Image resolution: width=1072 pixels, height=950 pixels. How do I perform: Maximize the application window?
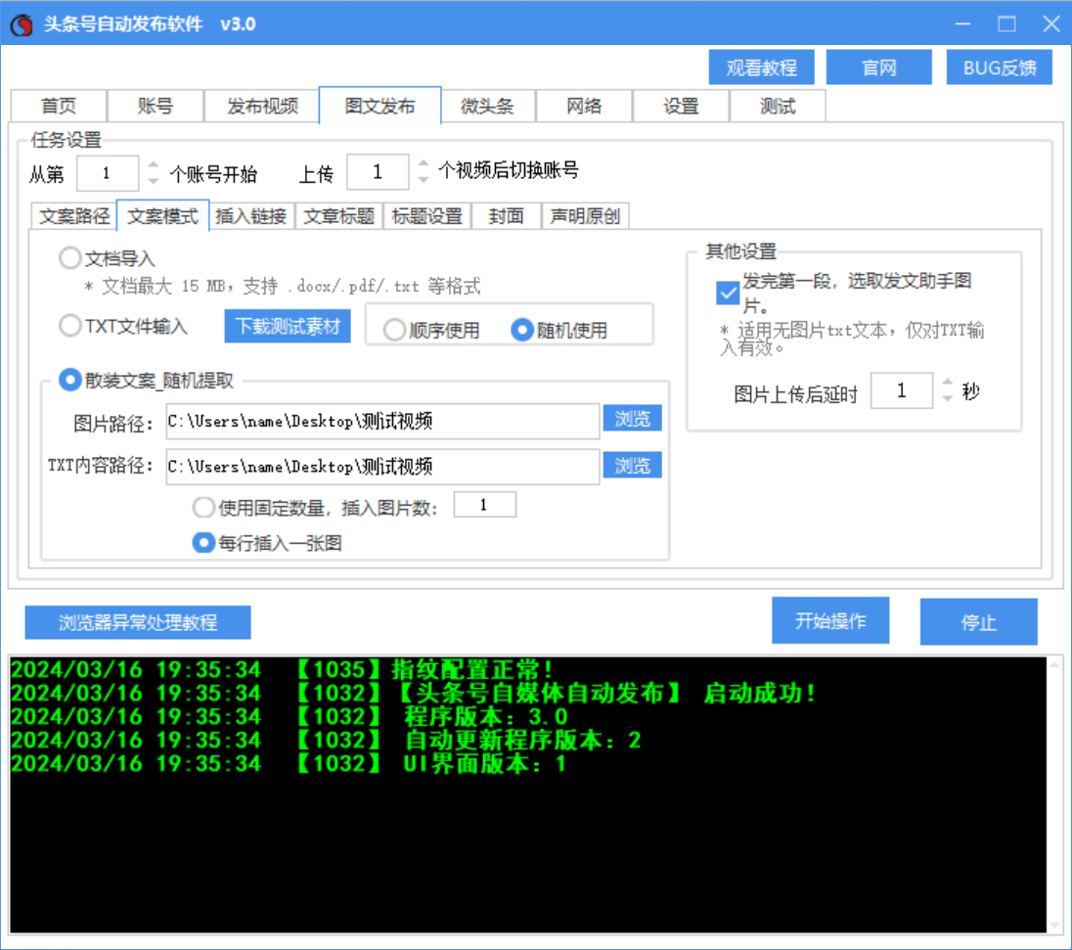coord(1006,23)
